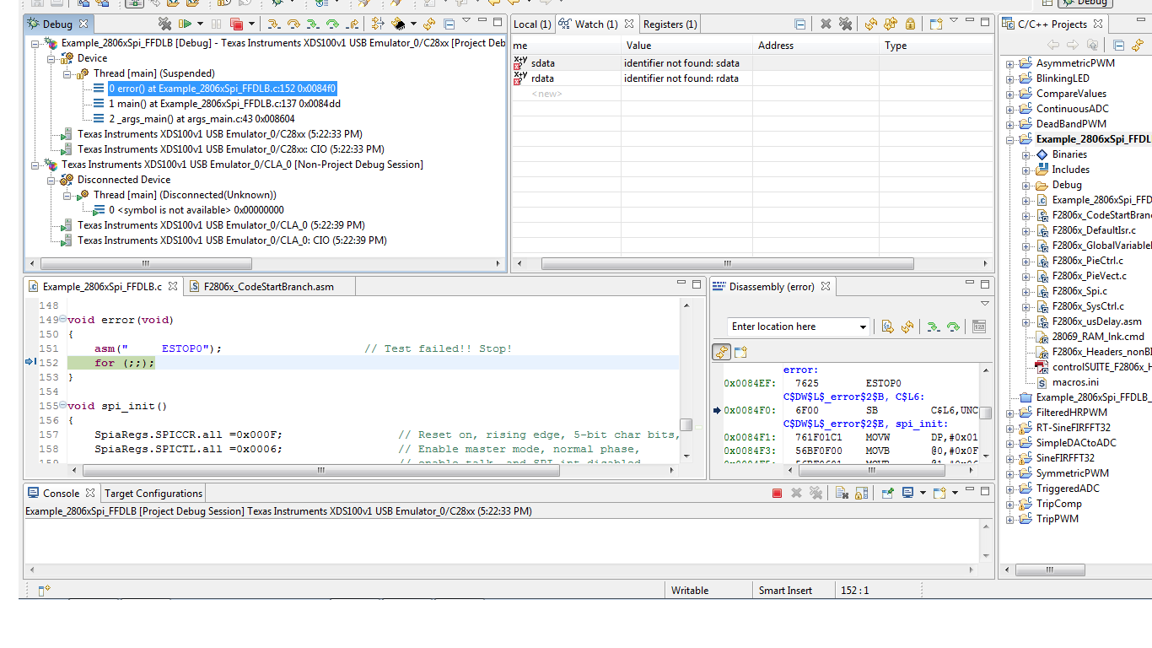Click the refresh icon in the Disassembly panel
Screen dimensions: 1152x648
pos(907,327)
